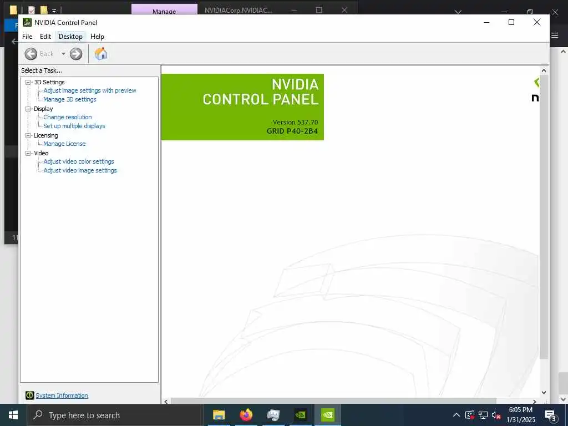This screenshot has height=426, width=568.
Task: Open the Back history dropdown arrow
Action: point(63,54)
